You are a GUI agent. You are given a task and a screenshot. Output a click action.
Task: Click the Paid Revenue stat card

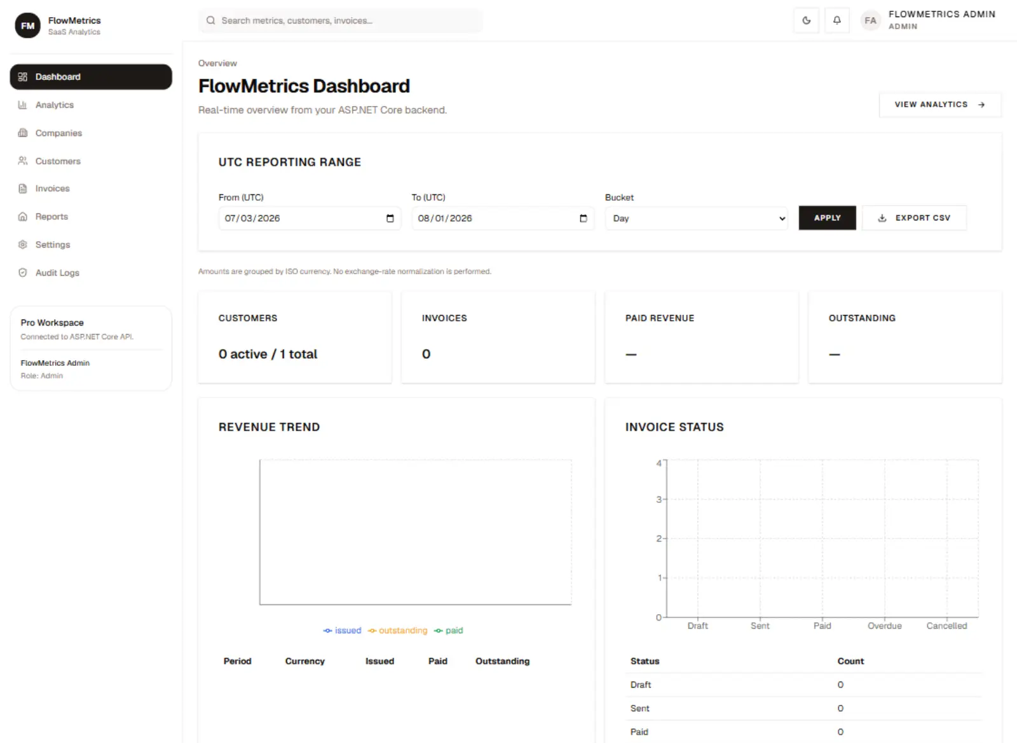click(x=702, y=337)
